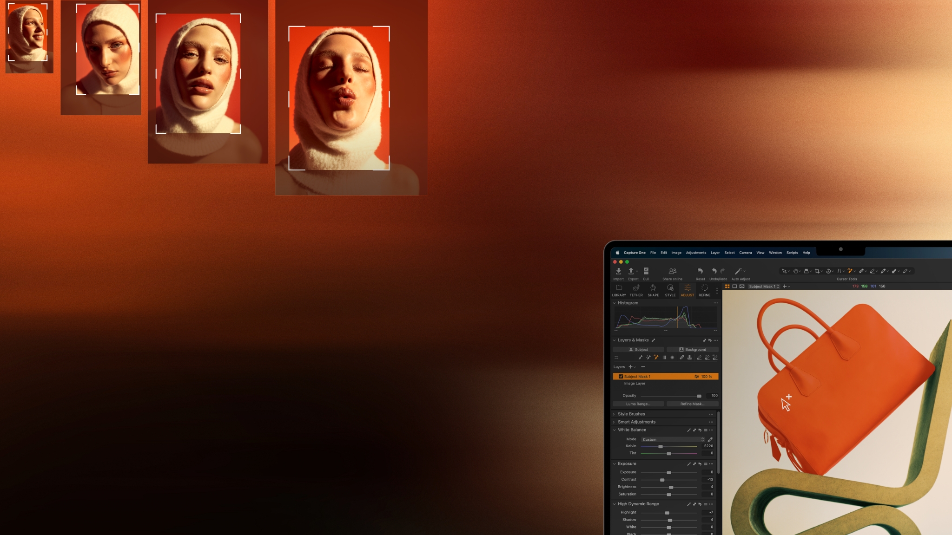Click the Auto Adjust magic wand icon
952x535 pixels.
(738, 271)
